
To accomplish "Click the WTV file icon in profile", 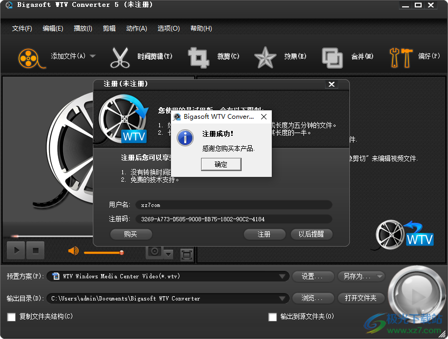I will 56,276.
